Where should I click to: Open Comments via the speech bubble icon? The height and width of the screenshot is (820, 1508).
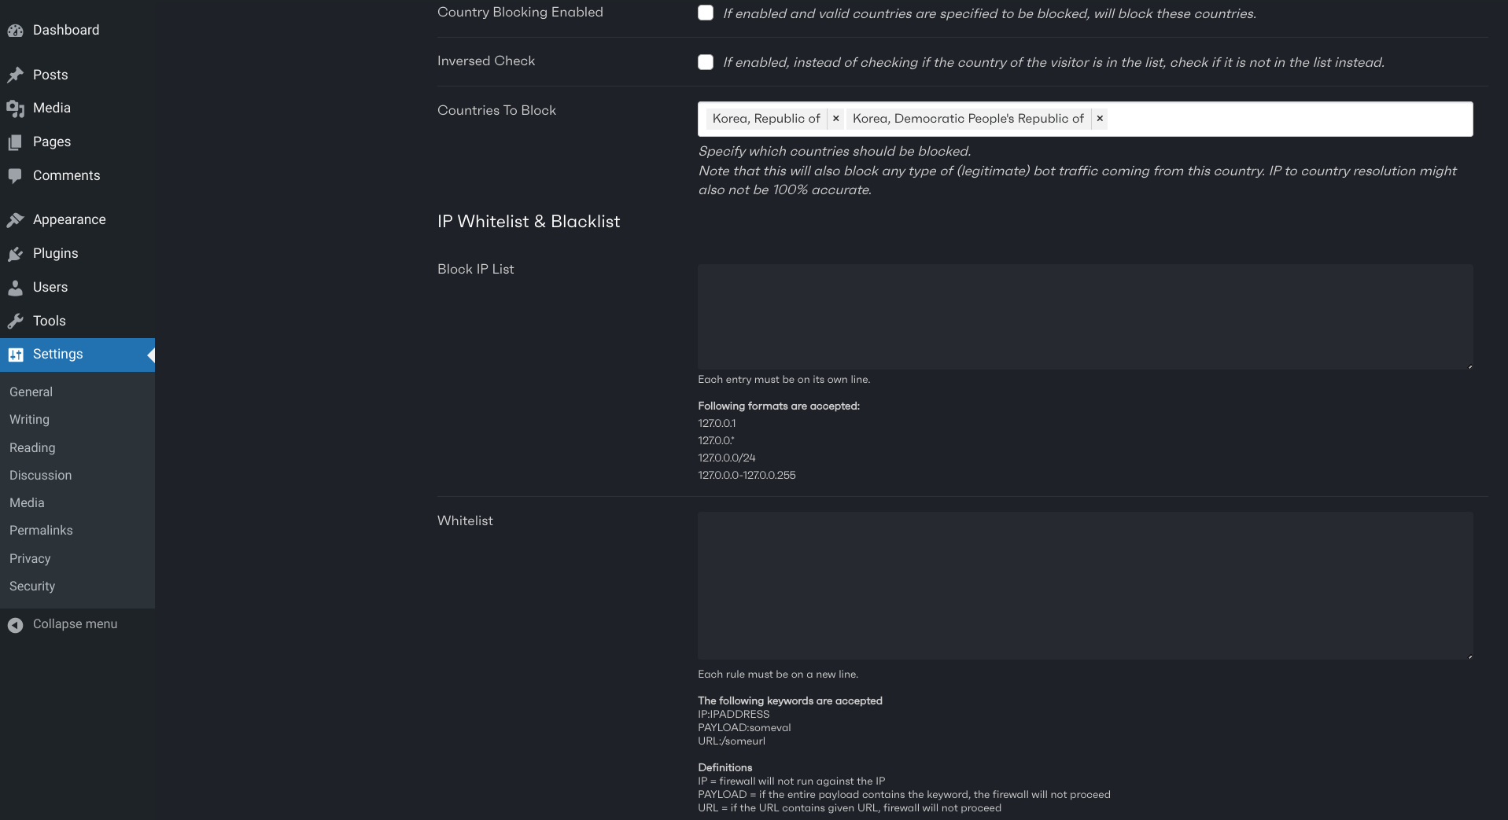(x=16, y=175)
